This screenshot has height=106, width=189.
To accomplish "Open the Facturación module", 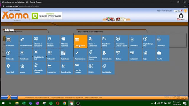I will point(135,55).
